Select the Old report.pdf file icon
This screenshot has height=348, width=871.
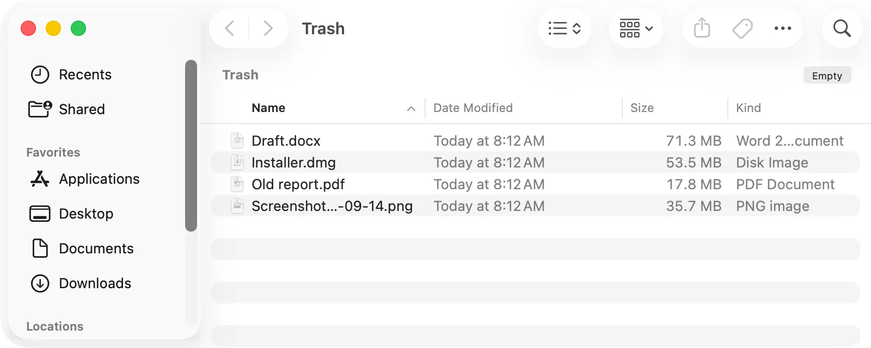pyautogui.click(x=237, y=184)
